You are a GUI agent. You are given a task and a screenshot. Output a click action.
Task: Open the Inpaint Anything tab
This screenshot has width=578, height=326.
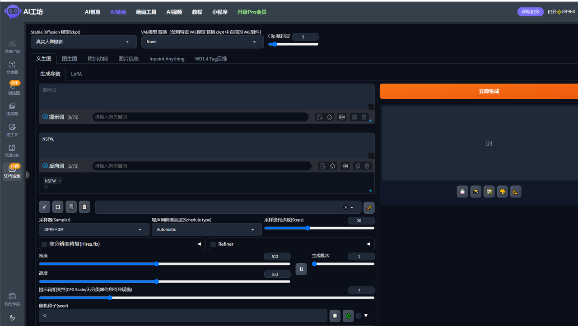167,59
